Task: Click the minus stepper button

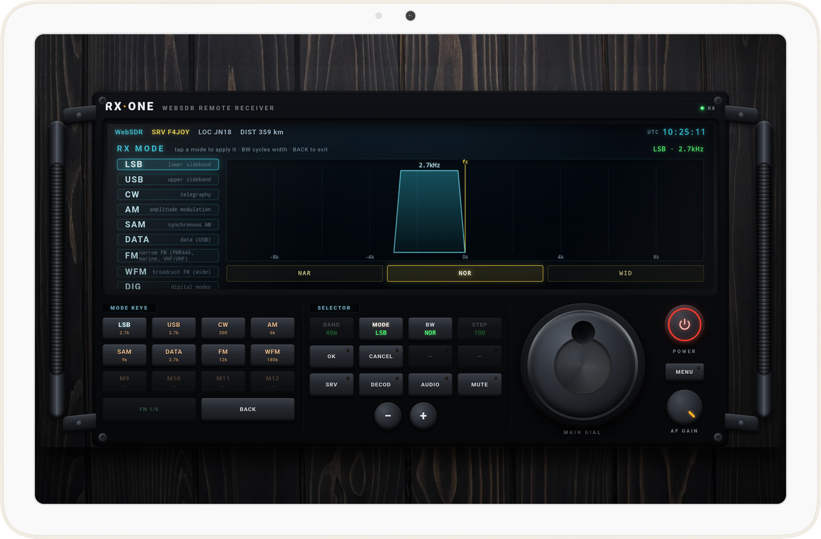Action: (x=388, y=416)
